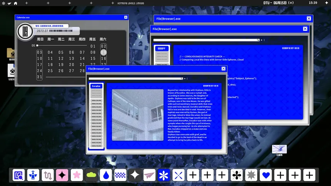The image size is (331, 186).
Task: Choose date 31 in Calendar
Action: click(x=40, y=77)
